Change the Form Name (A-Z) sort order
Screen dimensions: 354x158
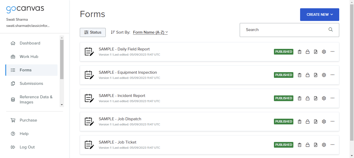pyautogui.click(x=150, y=32)
